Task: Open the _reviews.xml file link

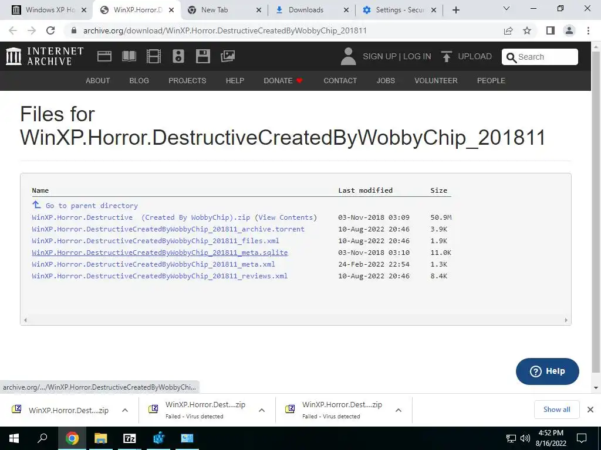Action: tap(160, 276)
